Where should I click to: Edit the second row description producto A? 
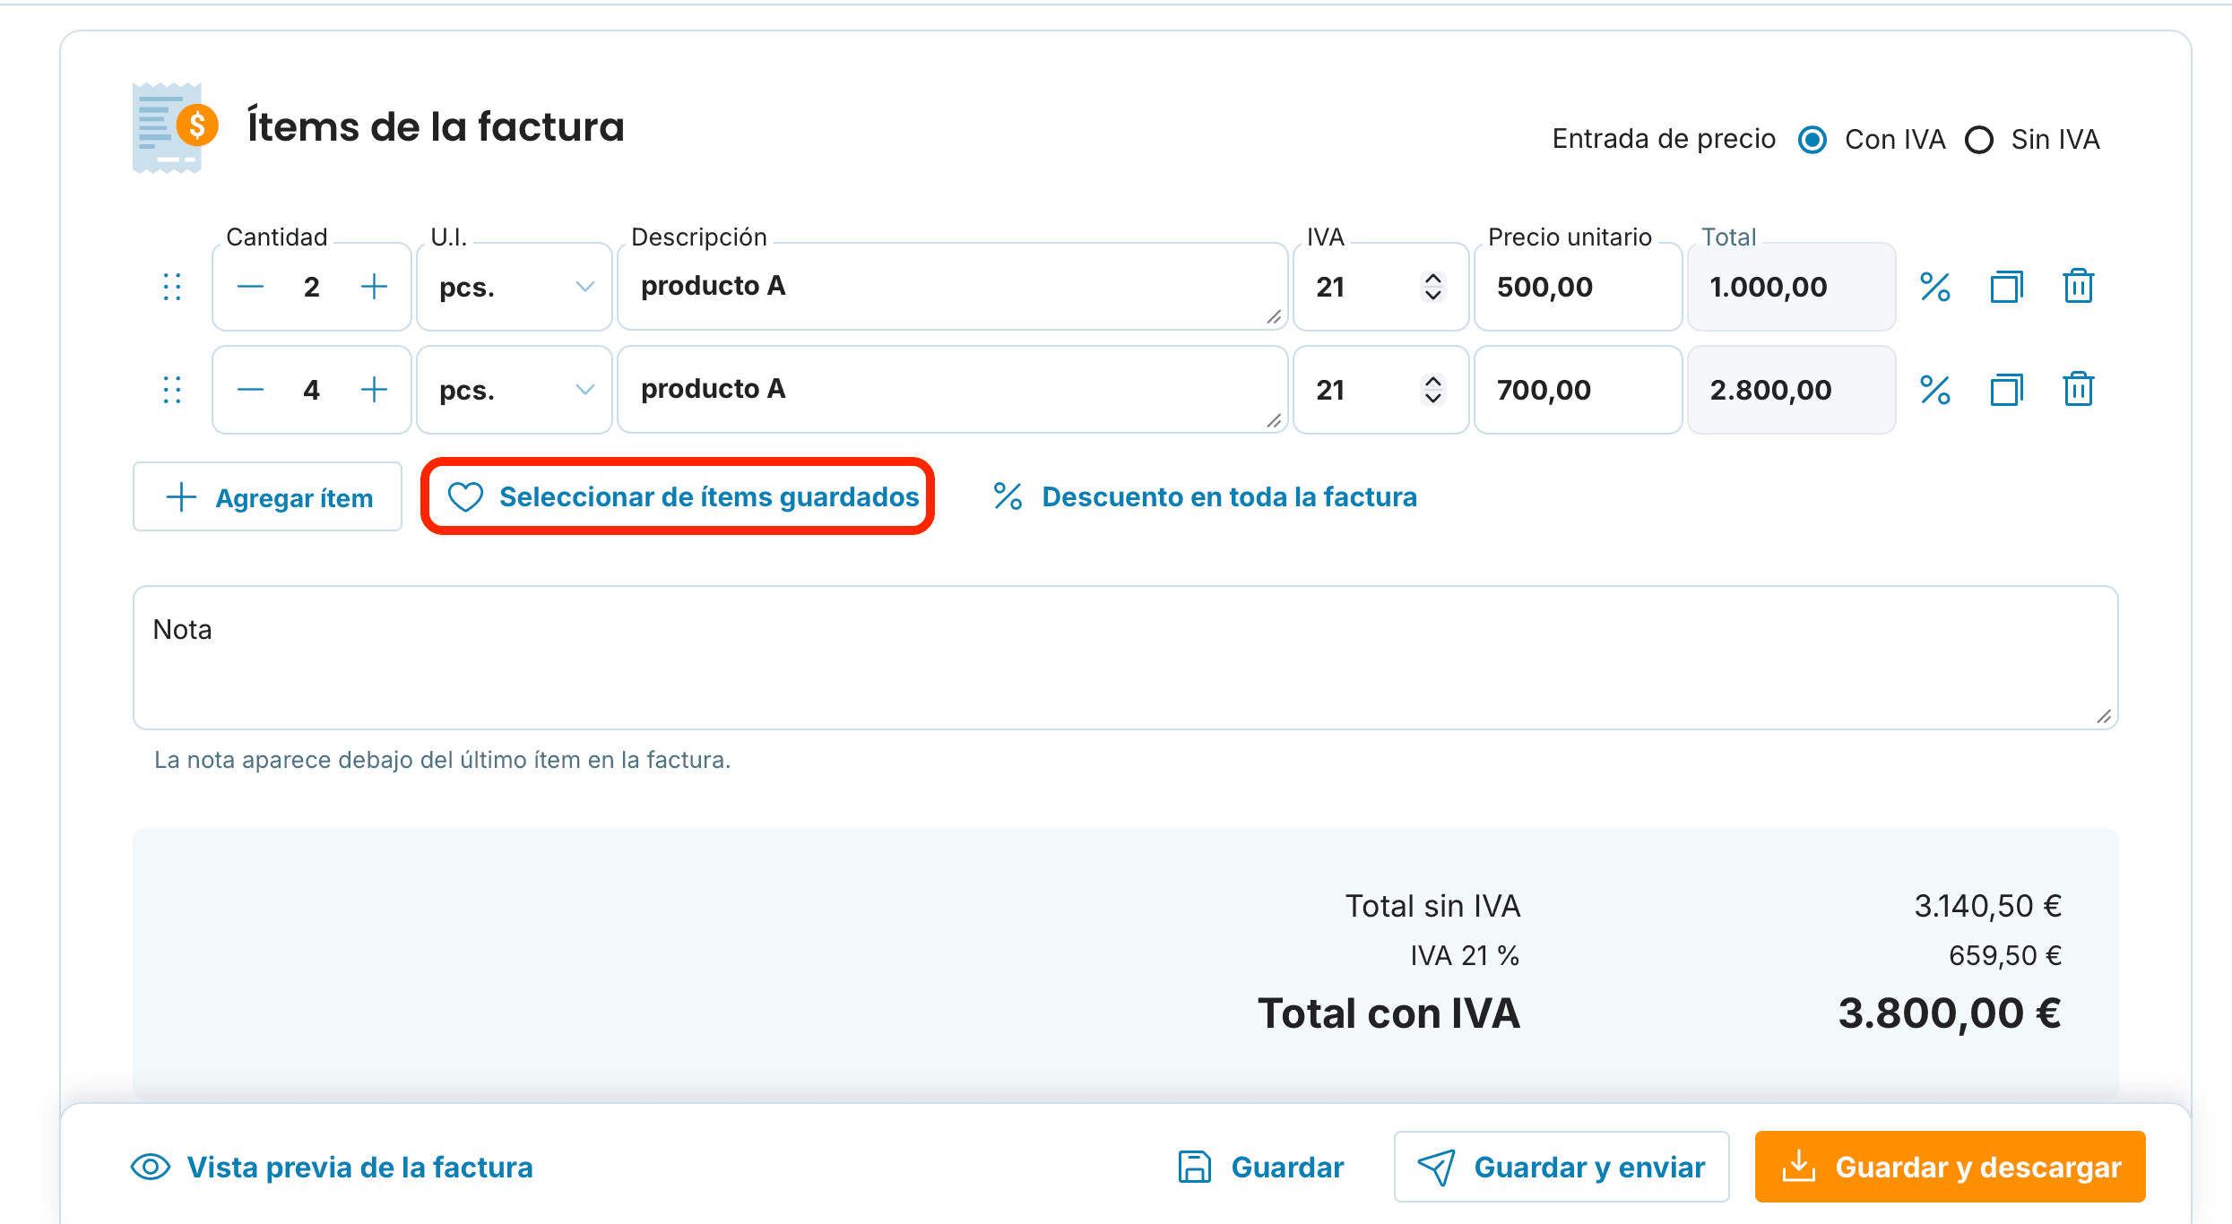pos(953,390)
